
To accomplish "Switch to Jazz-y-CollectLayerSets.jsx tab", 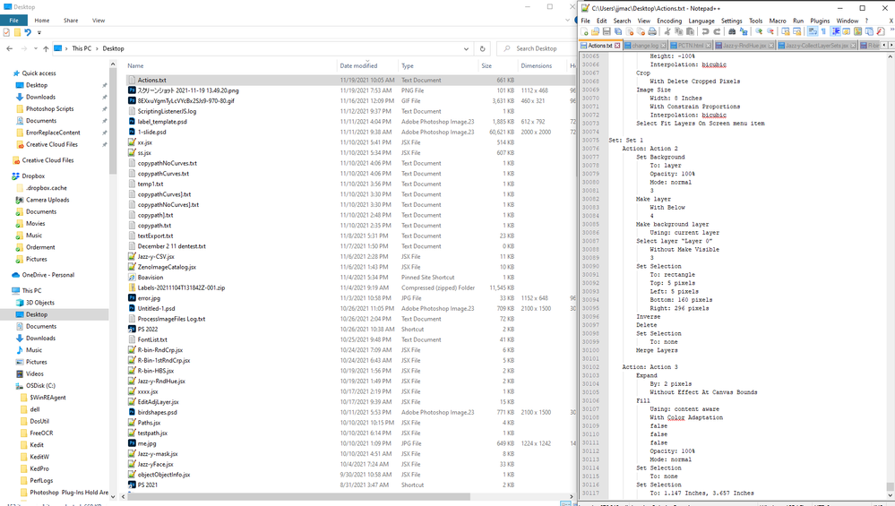I will click(x=817, y=45).
